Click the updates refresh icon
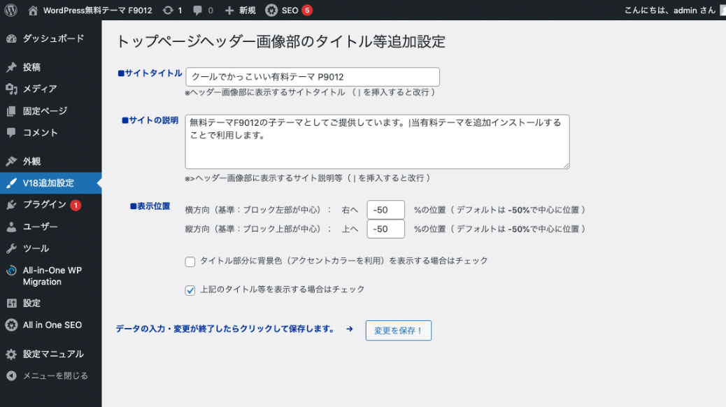This screenshot has height=407, width=726. (x=168, y=10)
